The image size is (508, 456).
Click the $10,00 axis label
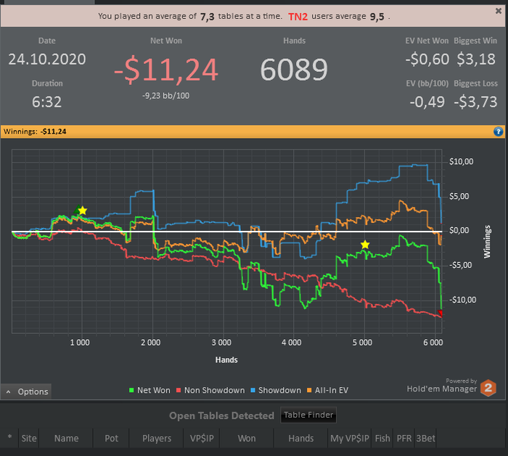pyautogui.click(x=461, y=161)
